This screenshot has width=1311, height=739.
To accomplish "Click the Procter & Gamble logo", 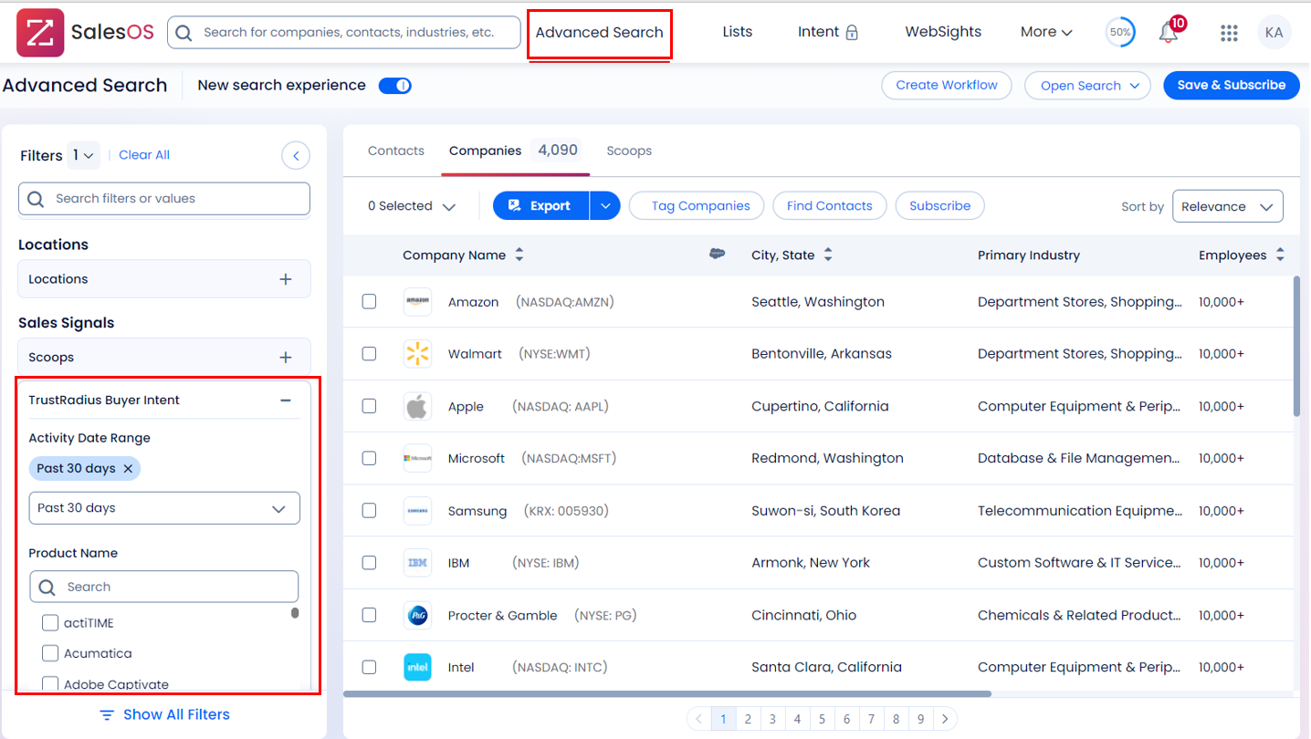I will pyautogui.click(x=417, y=615).
